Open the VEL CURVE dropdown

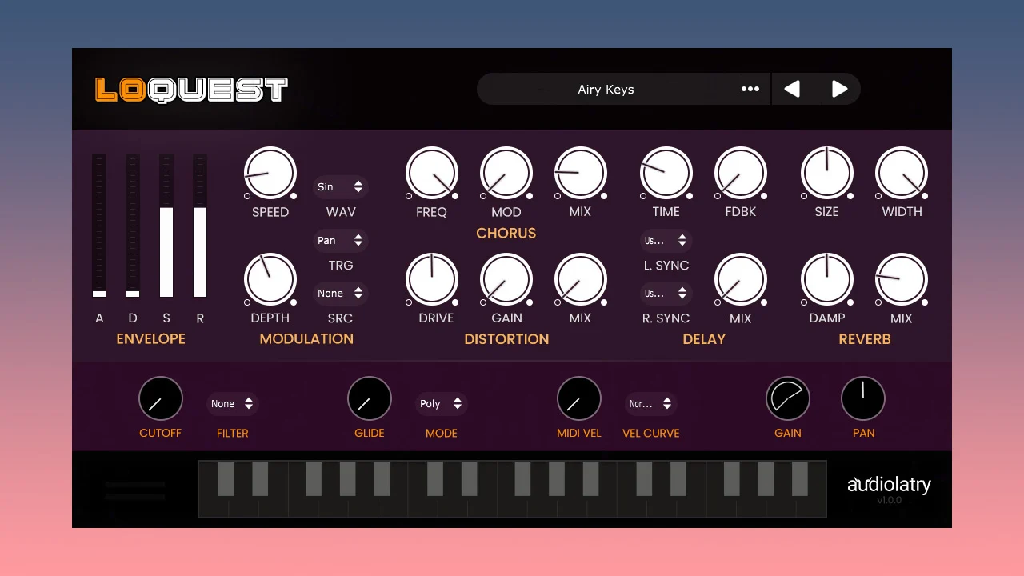tap(651, 404)
